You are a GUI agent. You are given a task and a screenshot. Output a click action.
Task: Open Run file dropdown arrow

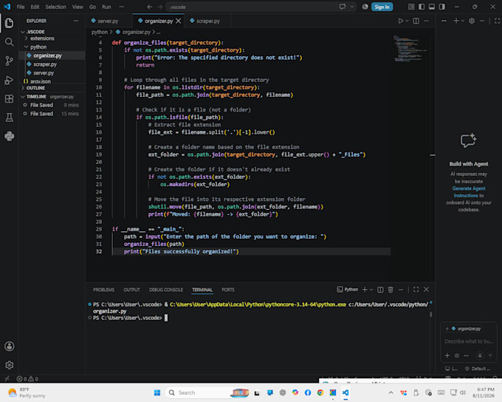407,21
